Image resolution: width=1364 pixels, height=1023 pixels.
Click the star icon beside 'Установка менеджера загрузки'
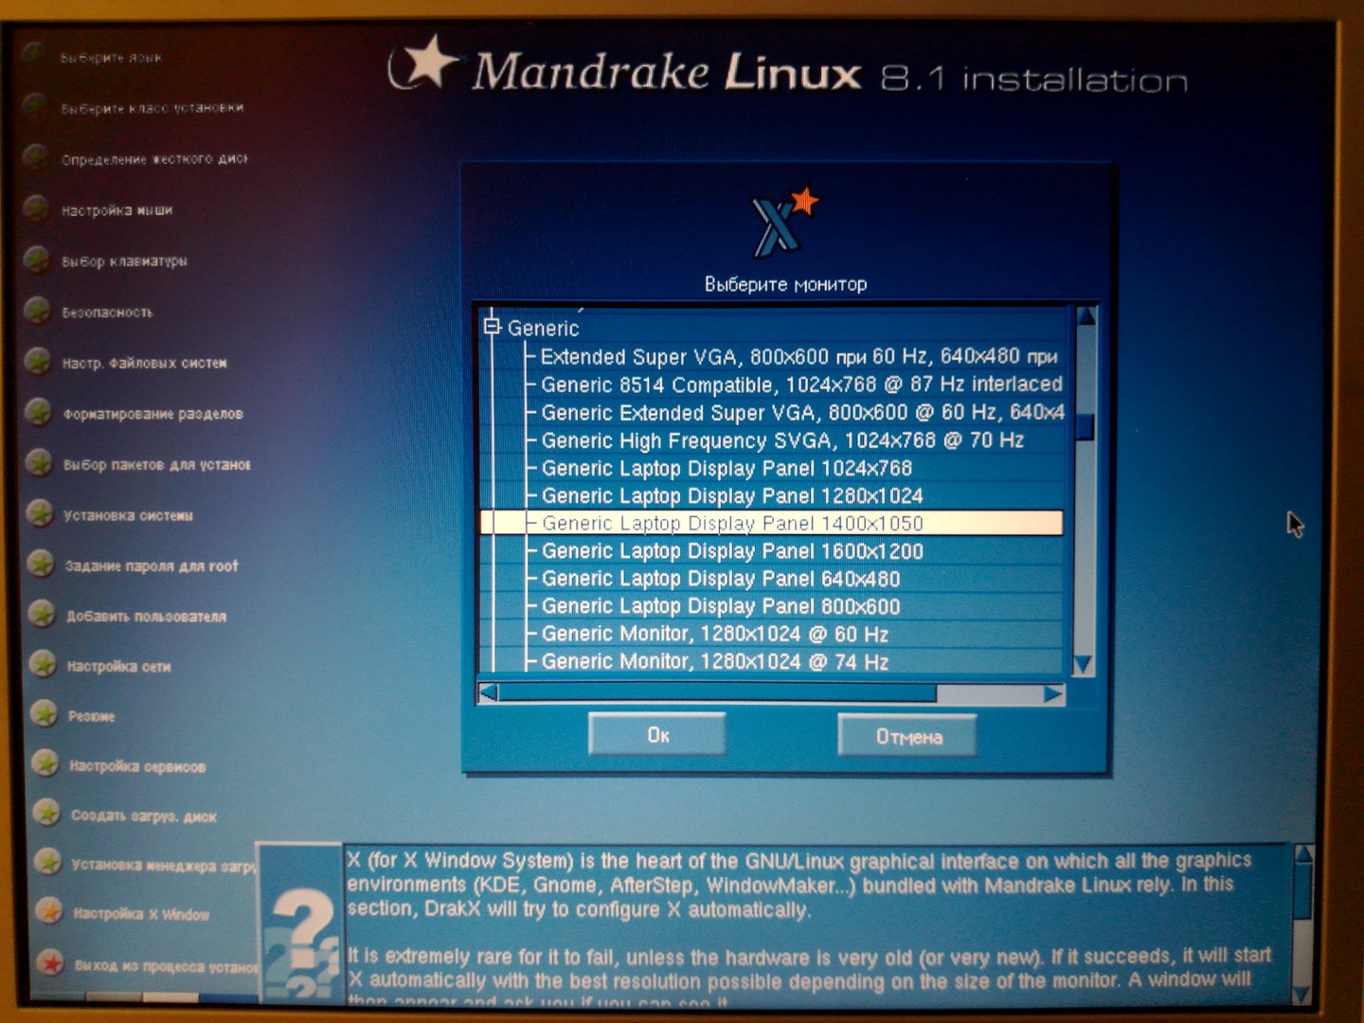pyautogui.click(x=47, y=862)
